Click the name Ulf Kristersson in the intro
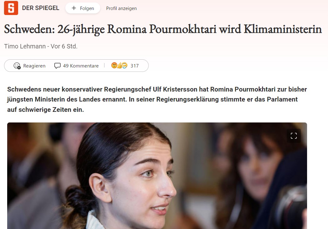This screenshot has width=328, height=229. [175, 89]
